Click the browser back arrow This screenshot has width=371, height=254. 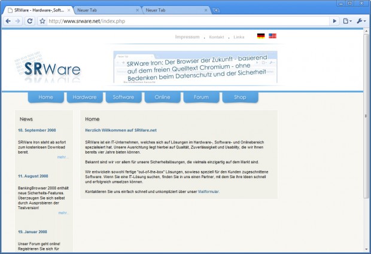8,21
